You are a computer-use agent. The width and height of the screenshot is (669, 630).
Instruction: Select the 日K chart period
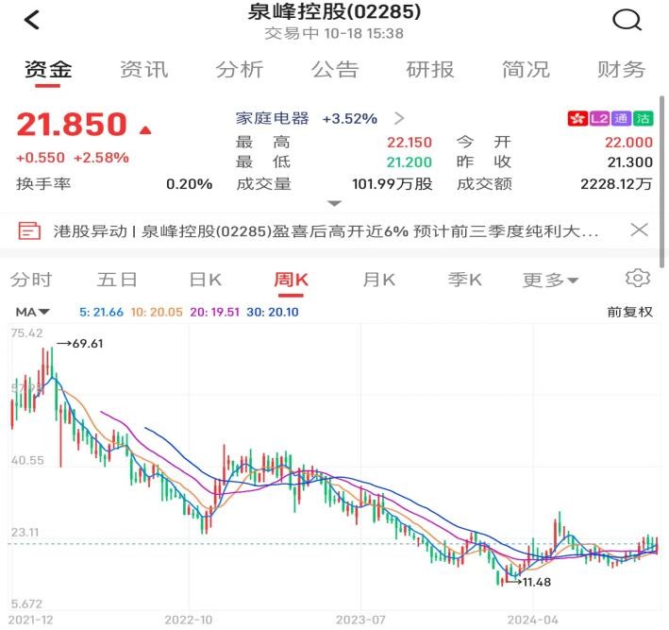coord(205,280)
